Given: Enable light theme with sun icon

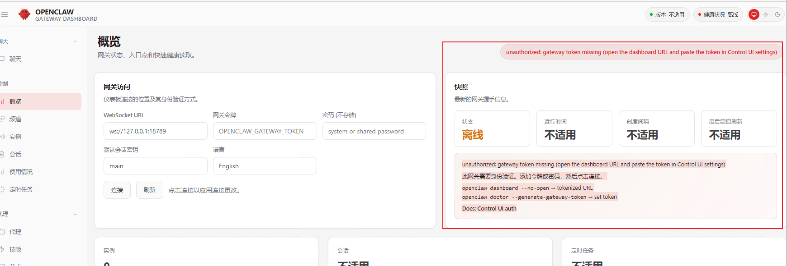Looking at the screenshot, I should (x=766, y=14).
